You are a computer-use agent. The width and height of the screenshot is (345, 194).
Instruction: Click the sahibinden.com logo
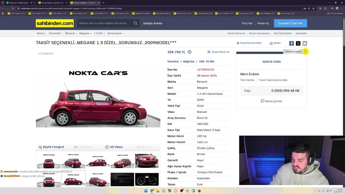[55, 23]
